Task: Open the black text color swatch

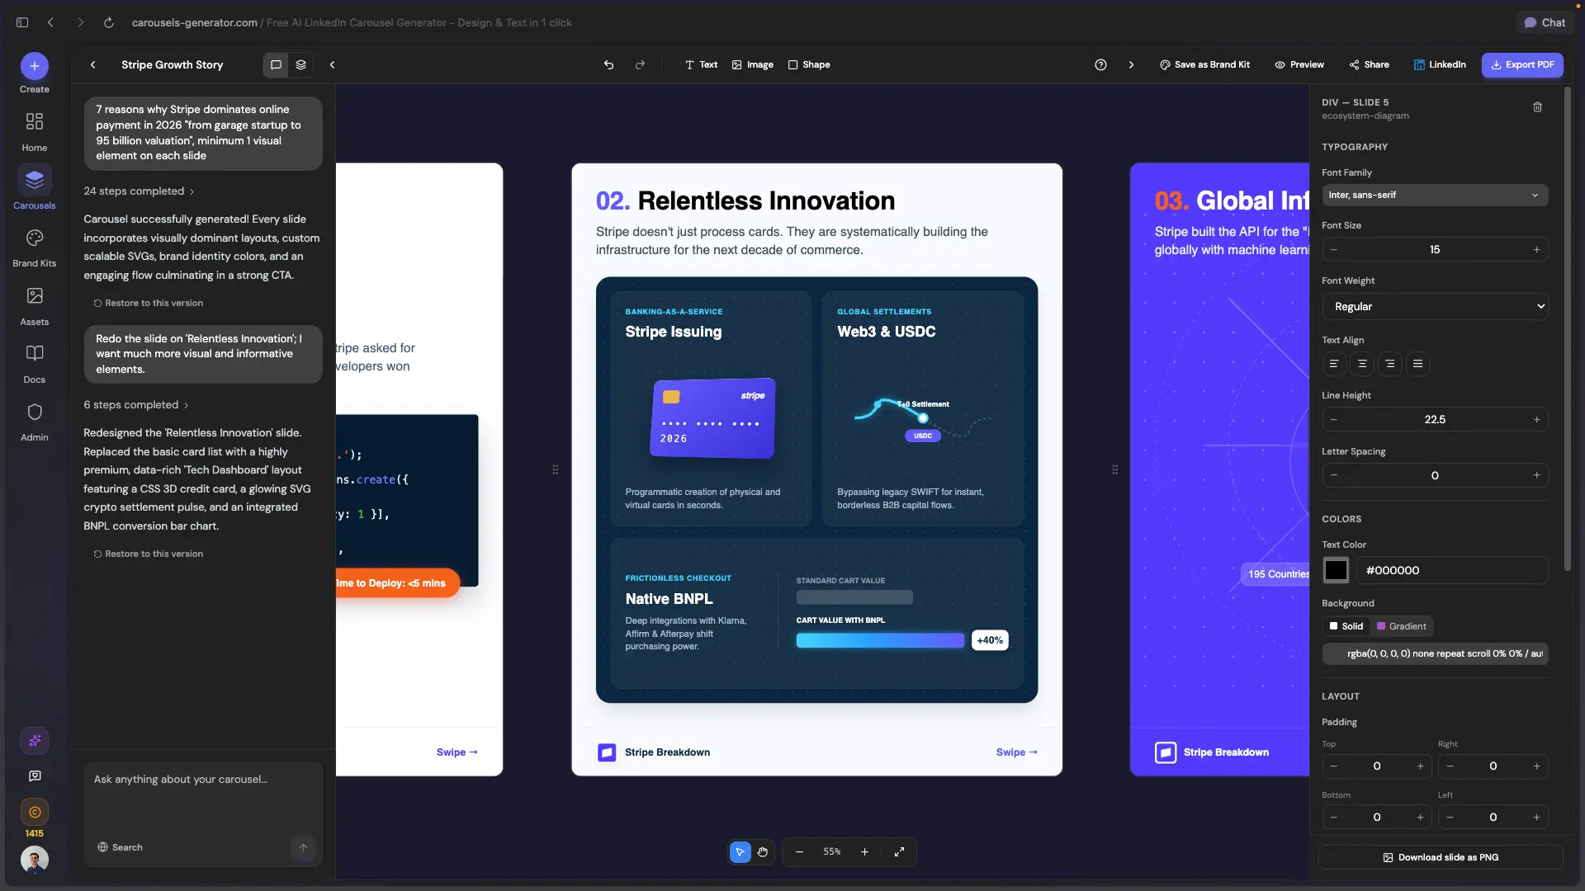Action: [x=1336, y=570]
